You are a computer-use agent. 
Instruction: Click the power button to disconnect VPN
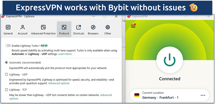pos(170,60)
